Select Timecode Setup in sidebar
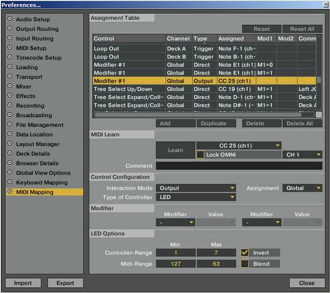Screen dimensions: 330x293 [39, 58]
